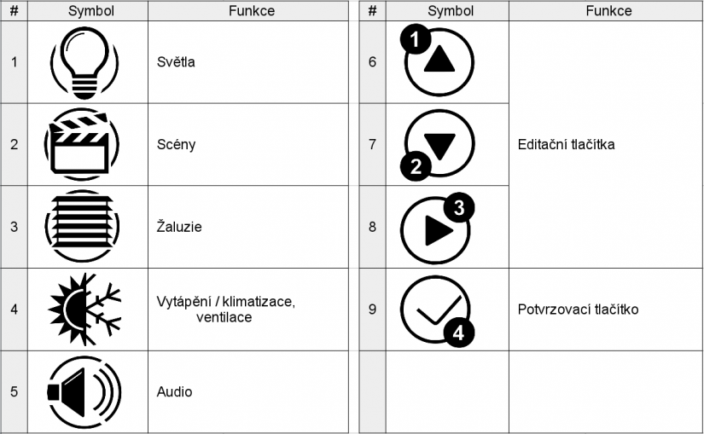Click the numbered badge 3 marker
Screen dimensions: 704x434
click(459, 207)
